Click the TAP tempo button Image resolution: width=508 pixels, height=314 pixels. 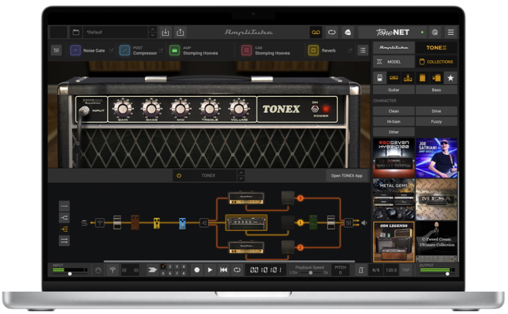point(406,270)
